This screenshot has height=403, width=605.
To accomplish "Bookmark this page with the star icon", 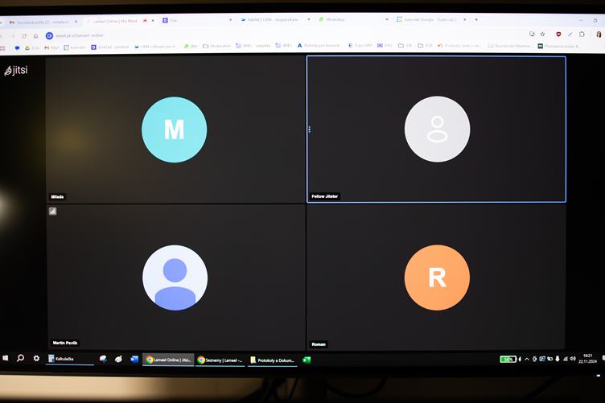I will pos(543,35).
